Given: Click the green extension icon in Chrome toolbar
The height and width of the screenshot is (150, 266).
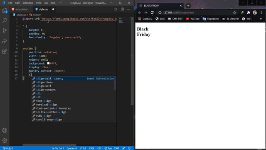Looking at the screenshot, I should point(242,12).
